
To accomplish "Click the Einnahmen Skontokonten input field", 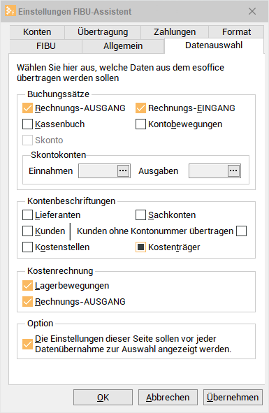I will [x=98, y=171].
